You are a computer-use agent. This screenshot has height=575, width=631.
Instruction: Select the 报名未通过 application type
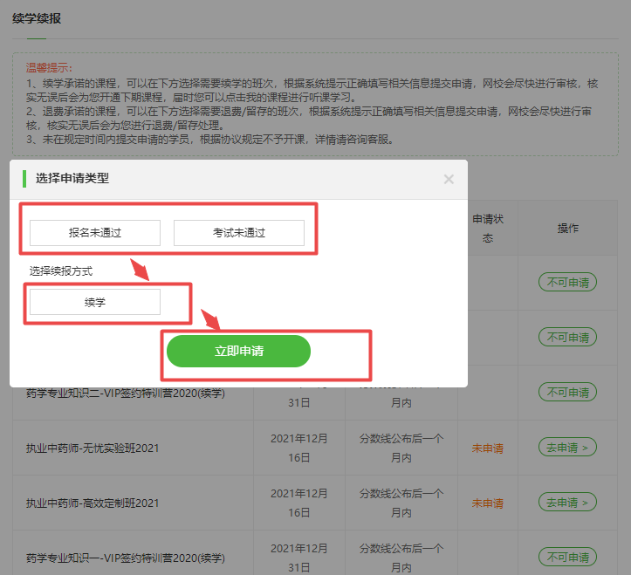pyautogui.click(x=95, y=233)
